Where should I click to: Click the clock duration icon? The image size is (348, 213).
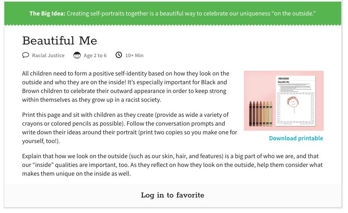(119, 55)
